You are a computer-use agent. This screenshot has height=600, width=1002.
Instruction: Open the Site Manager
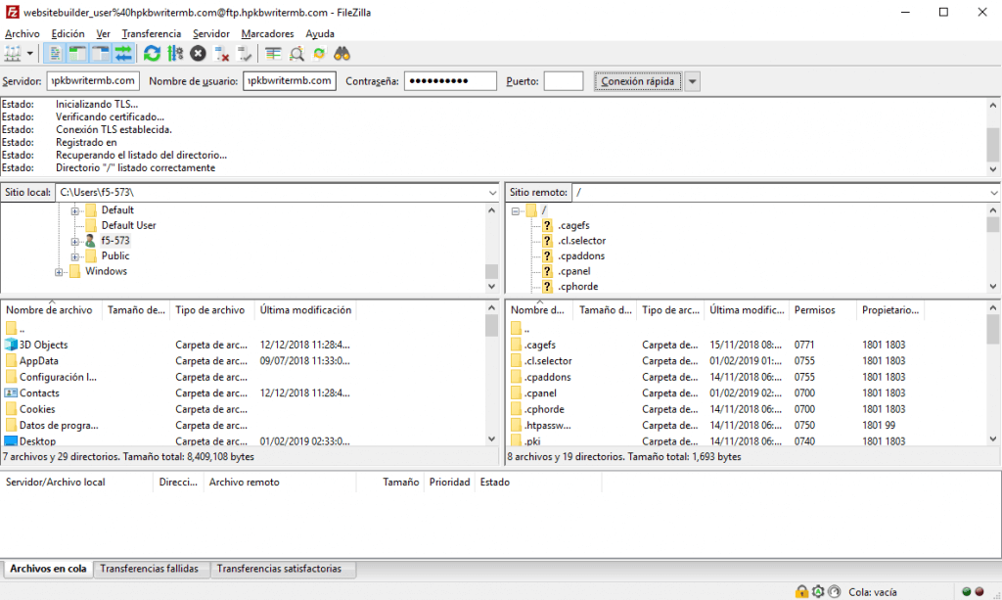tap(14, 54)
